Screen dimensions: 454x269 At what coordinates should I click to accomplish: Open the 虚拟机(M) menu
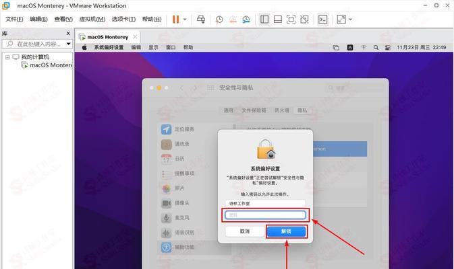(92, 20)
